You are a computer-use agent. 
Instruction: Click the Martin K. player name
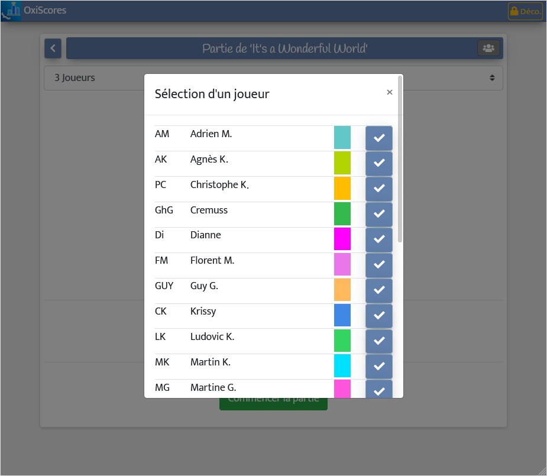[x=211, y=362]
